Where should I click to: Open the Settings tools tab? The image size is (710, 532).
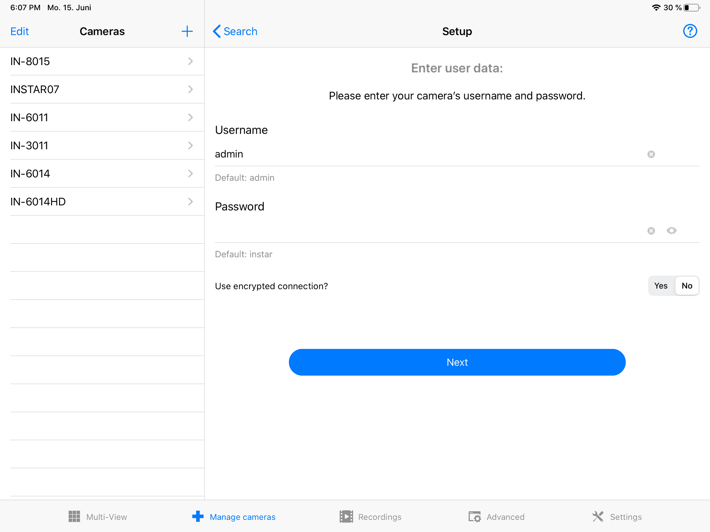pyautogui.click(x=616, y=517)
